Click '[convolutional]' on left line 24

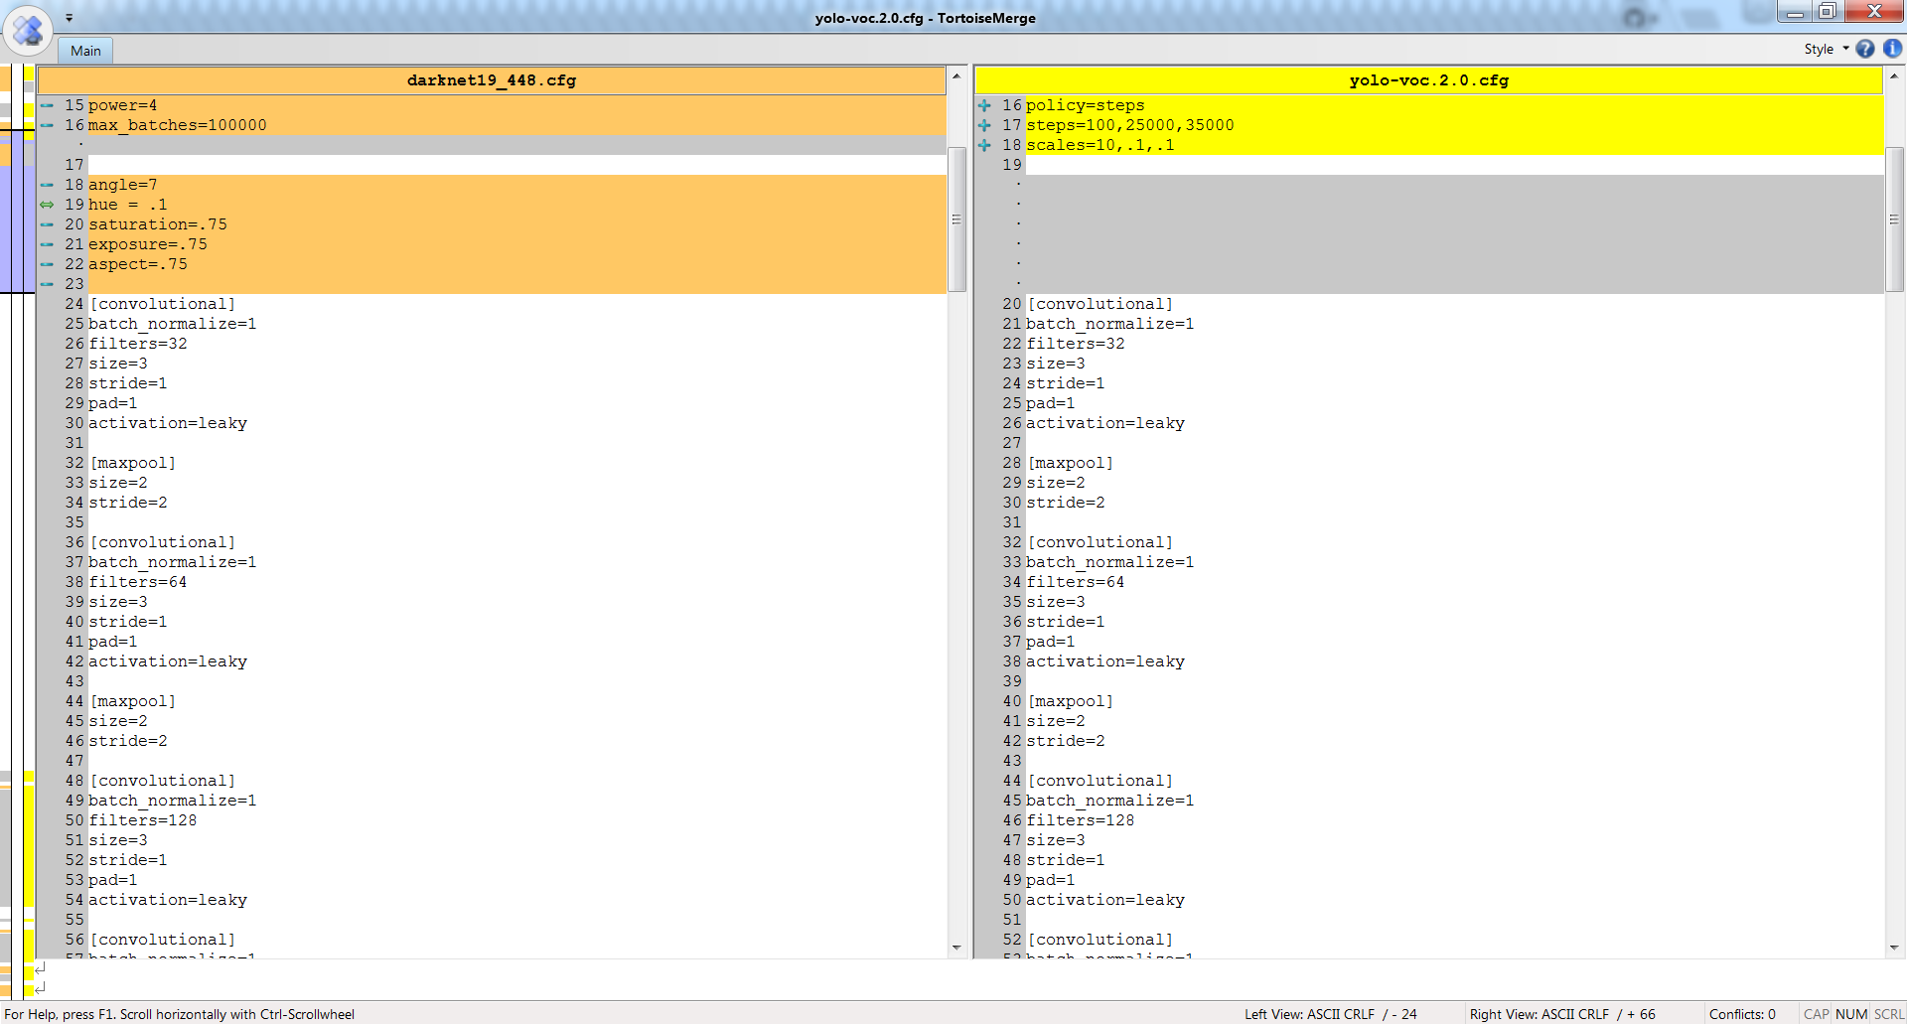[x=163, y=304]
